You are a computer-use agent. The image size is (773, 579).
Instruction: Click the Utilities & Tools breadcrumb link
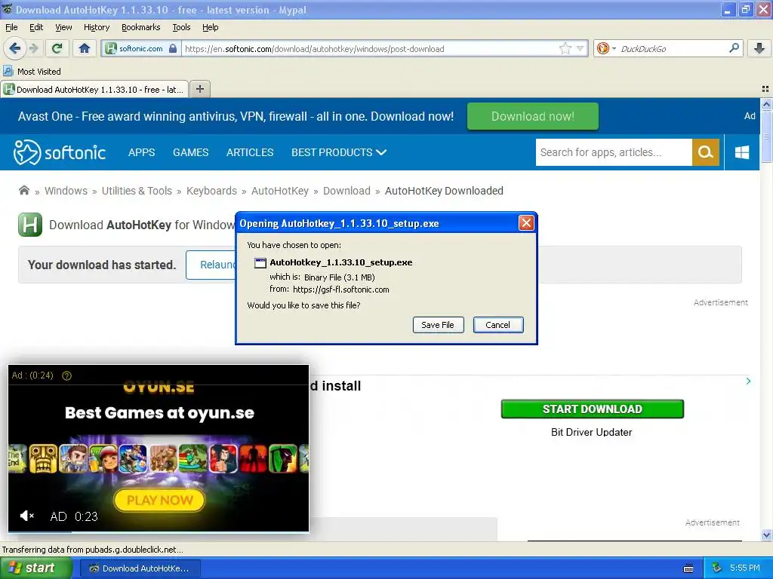pyautogui.click(x=137, y=191)
